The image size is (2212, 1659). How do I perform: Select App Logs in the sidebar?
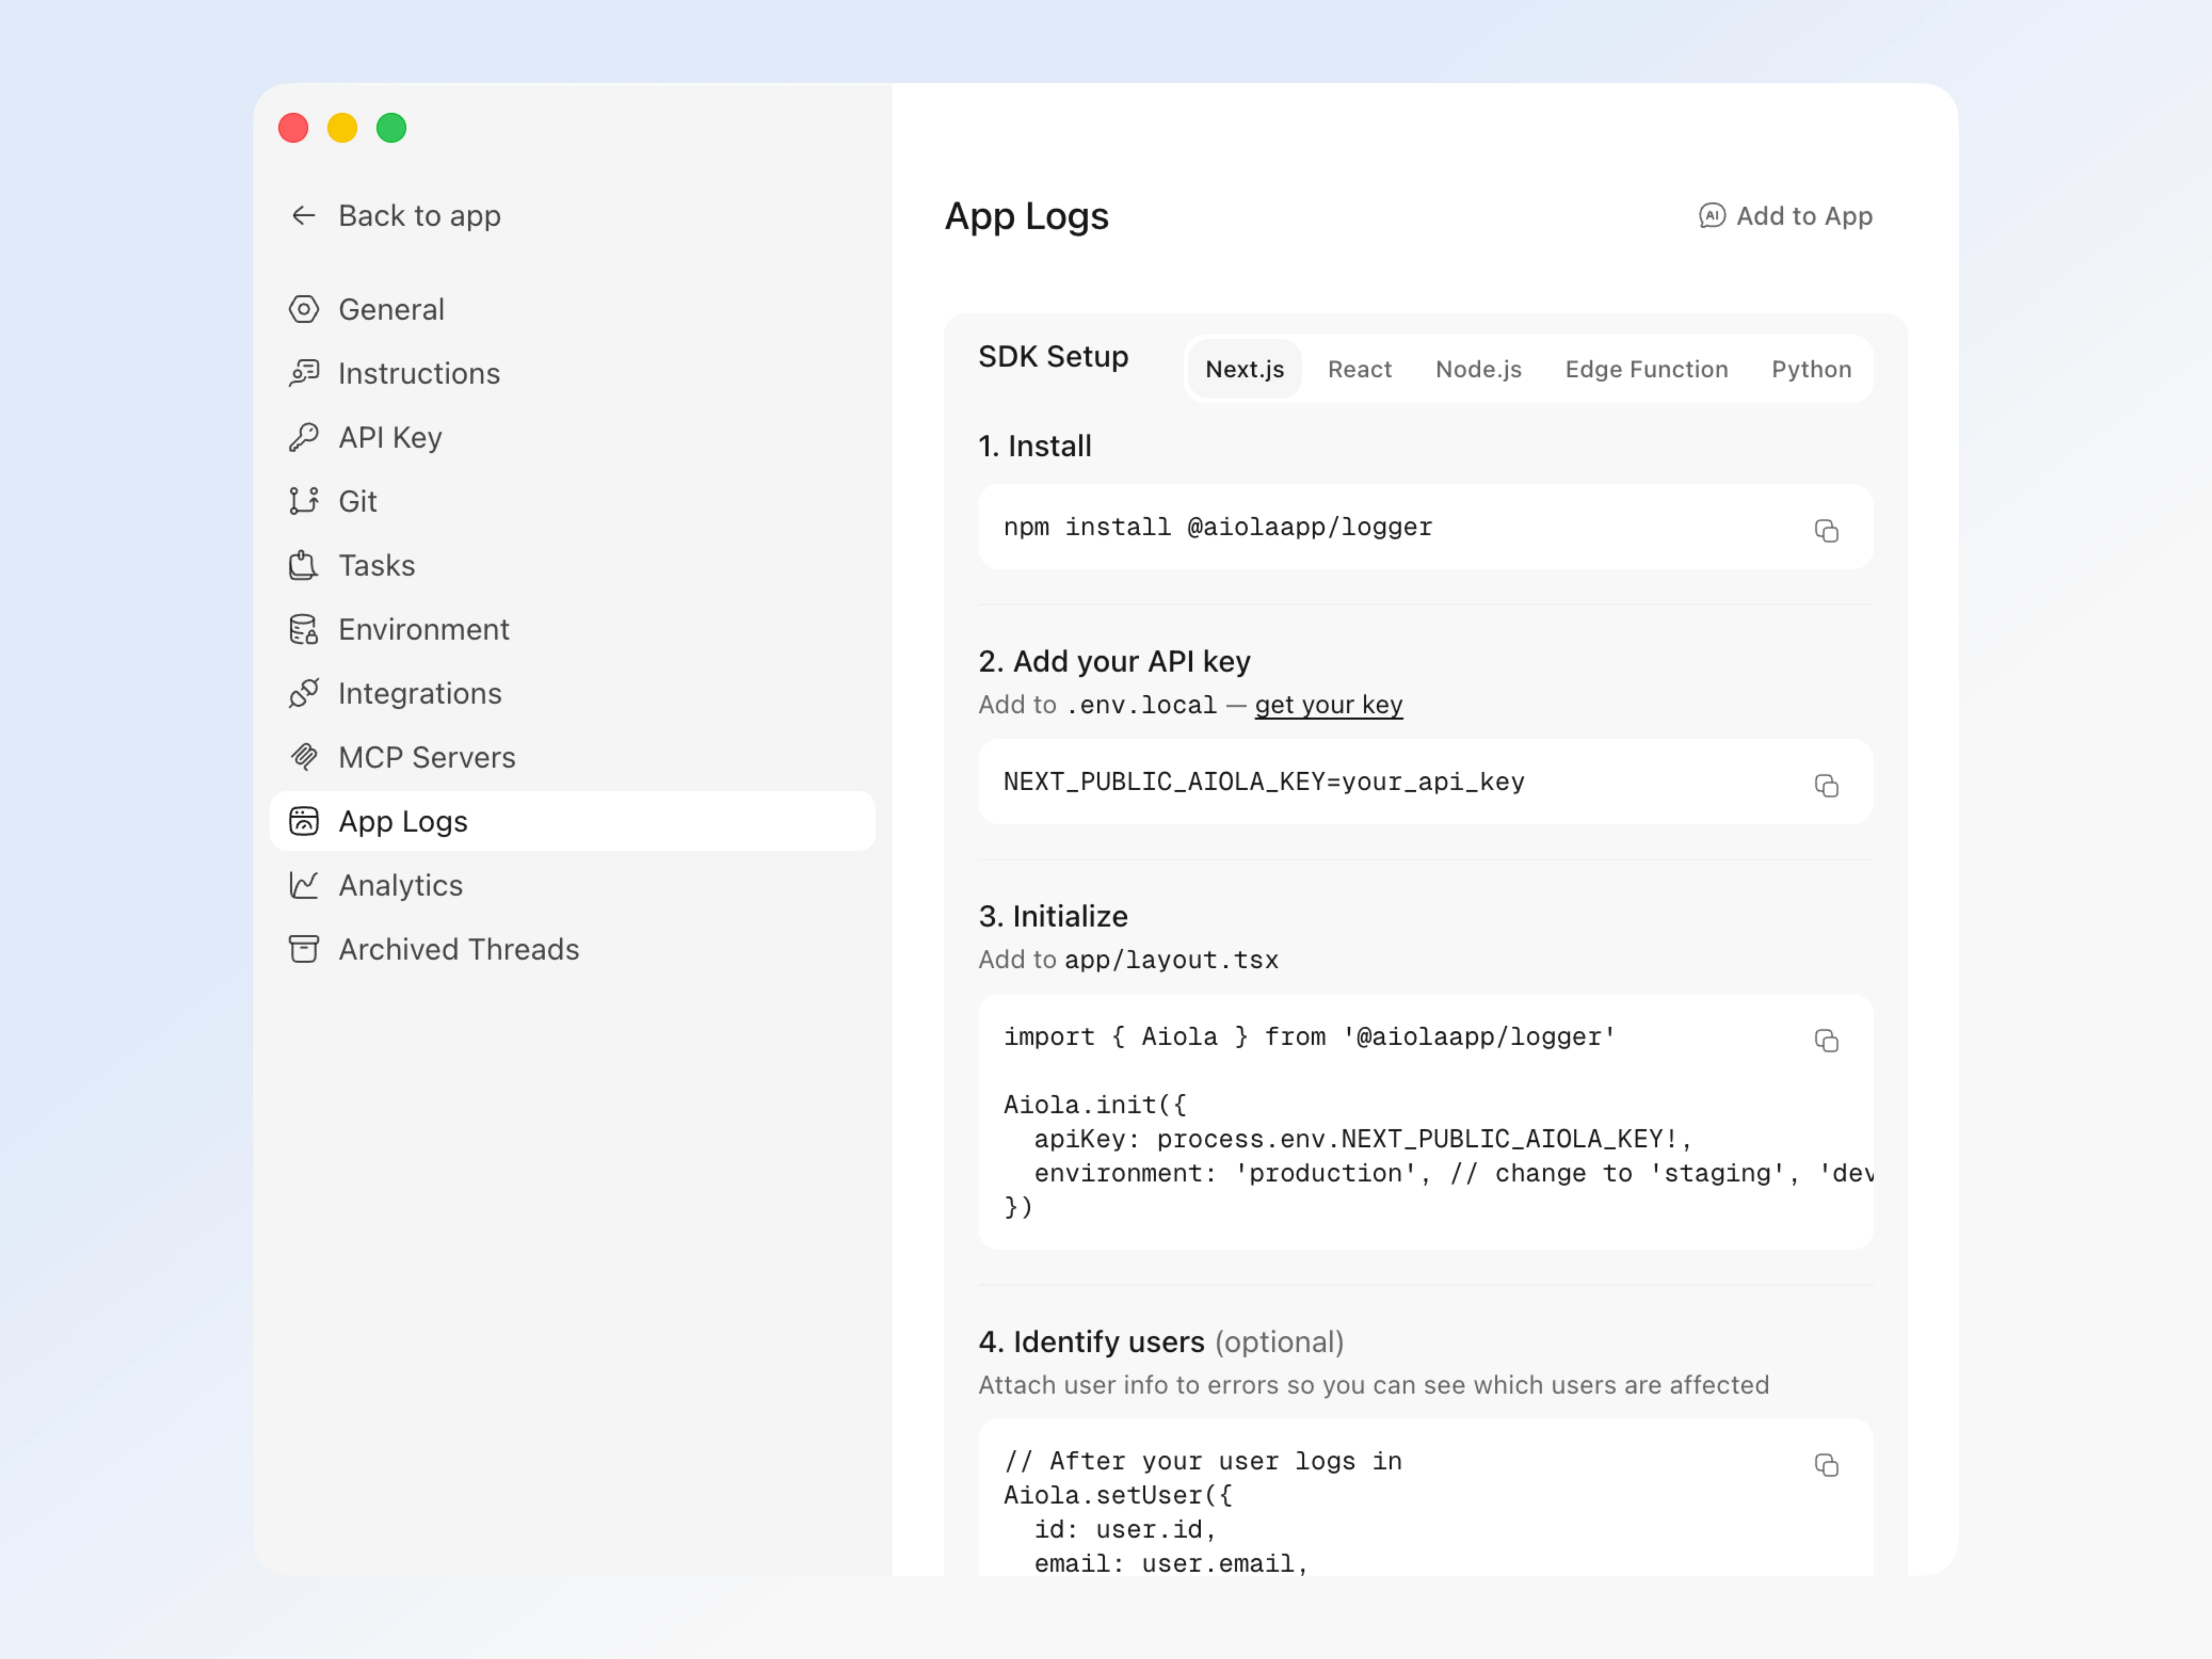pos(573,822)
